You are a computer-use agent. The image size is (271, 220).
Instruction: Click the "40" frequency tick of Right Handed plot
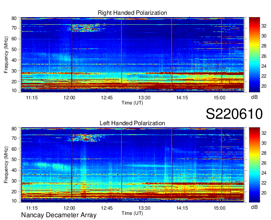point(14,60)
